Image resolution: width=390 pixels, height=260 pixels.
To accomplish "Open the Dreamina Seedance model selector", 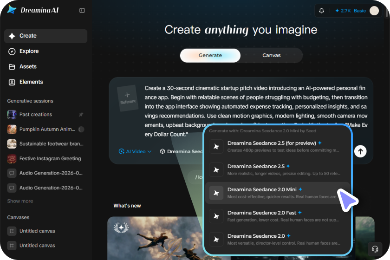I will [182, 151].
